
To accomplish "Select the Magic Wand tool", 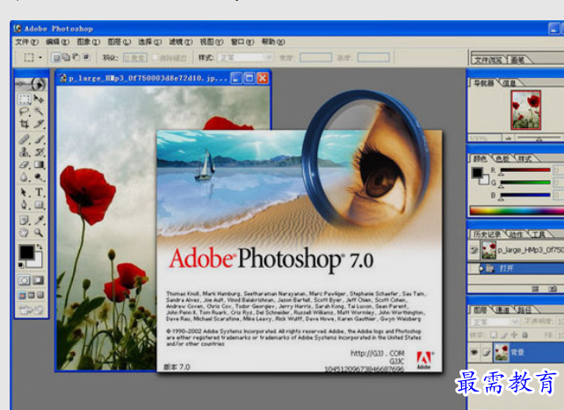I will click(39, 111).
